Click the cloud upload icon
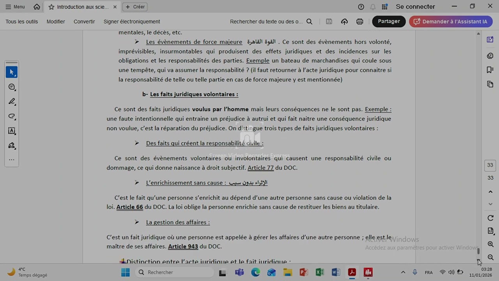The height and width of the screenshot is (281, 499). 344,21
